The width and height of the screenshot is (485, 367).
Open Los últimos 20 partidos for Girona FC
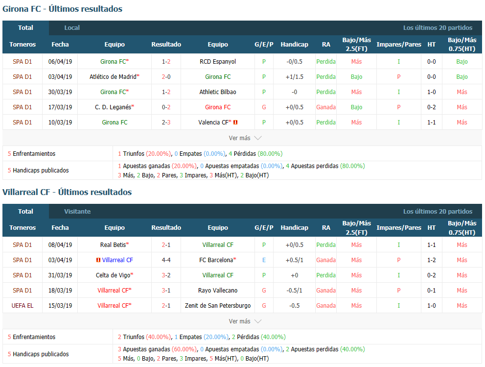[x=438, y=28]
